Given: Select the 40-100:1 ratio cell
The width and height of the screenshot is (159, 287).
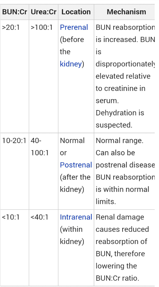Looking at the screenshot, I should 40,147.
